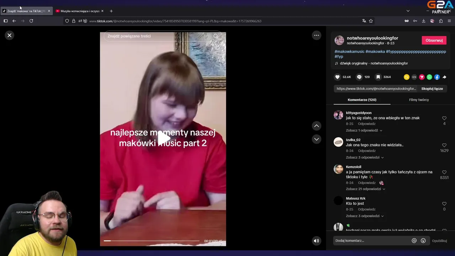Switch to the 'Komentarze (120)' tab
Image resolution: width=455 pixels, height=256 pixels.
coord(362,100)
